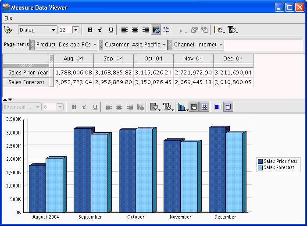Select the Dec-04 column header

233,58
